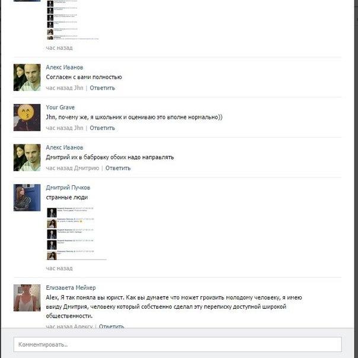Viewport: 358px width, 358px height.
Task: Click the Комментировать input field
Action: point(178,344)
